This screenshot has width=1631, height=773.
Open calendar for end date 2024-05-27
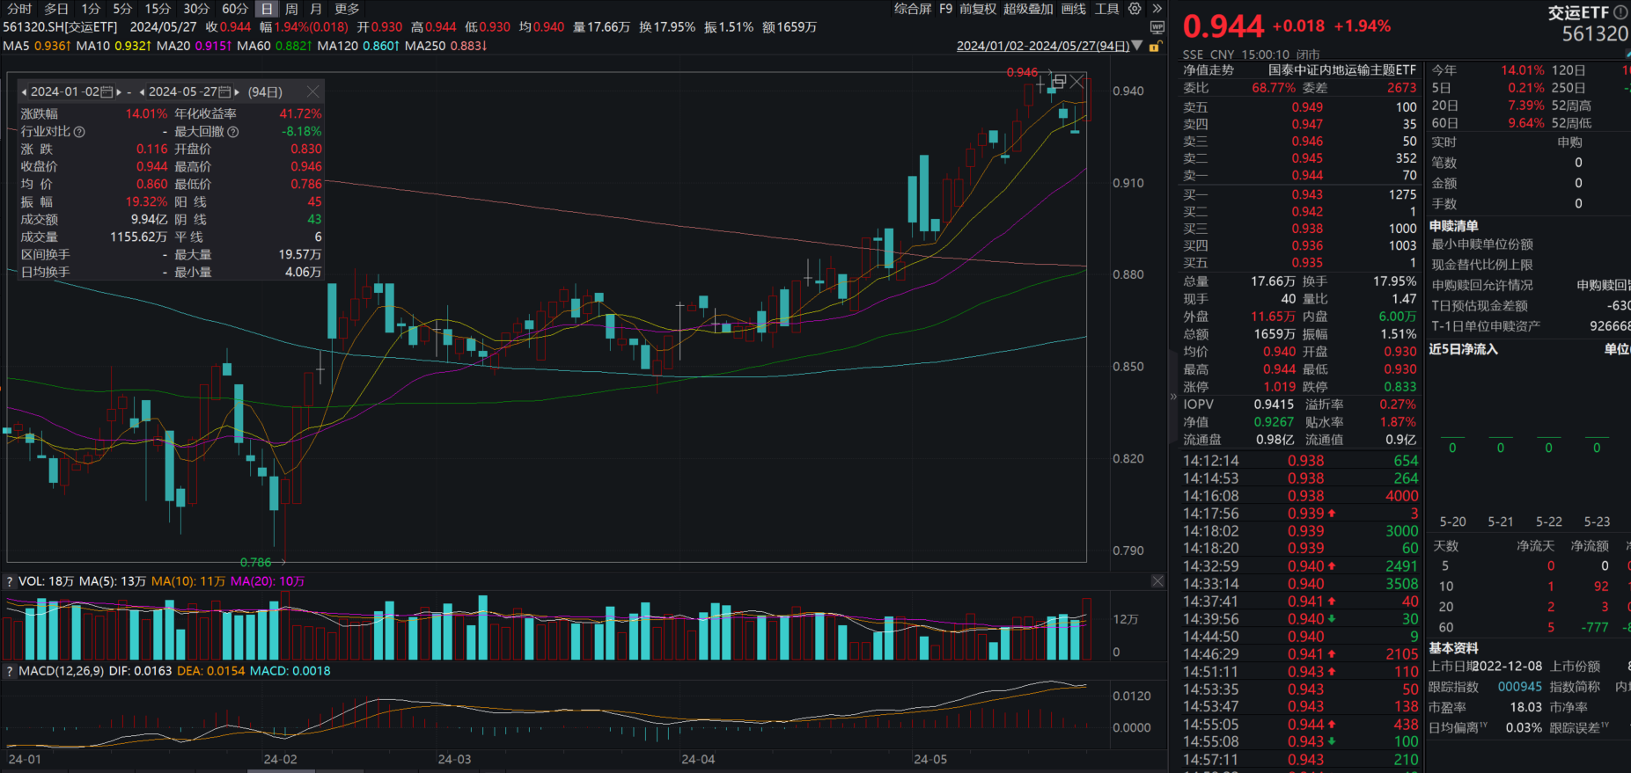225,91
